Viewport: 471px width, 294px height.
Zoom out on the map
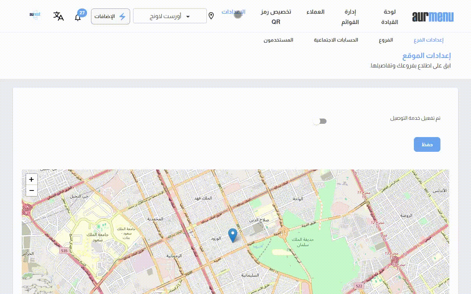coord(32,190)
